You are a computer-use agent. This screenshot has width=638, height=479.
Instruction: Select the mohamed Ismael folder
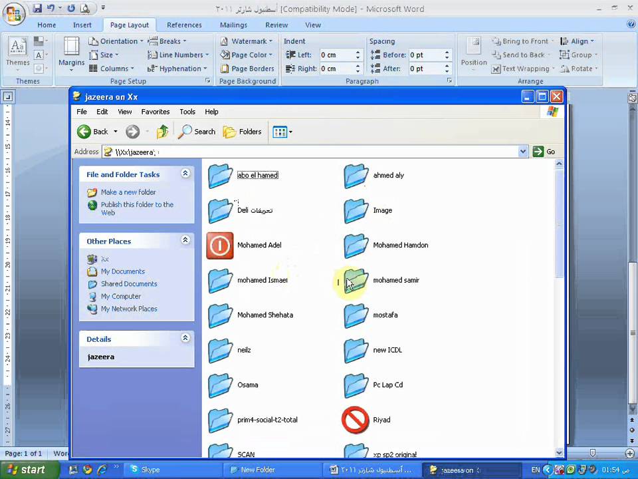click(248, 280)
